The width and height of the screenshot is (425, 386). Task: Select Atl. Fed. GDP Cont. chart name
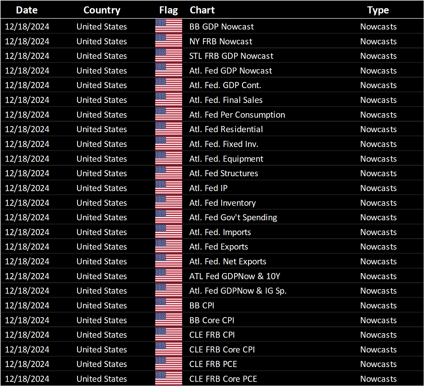pos(225,85)
